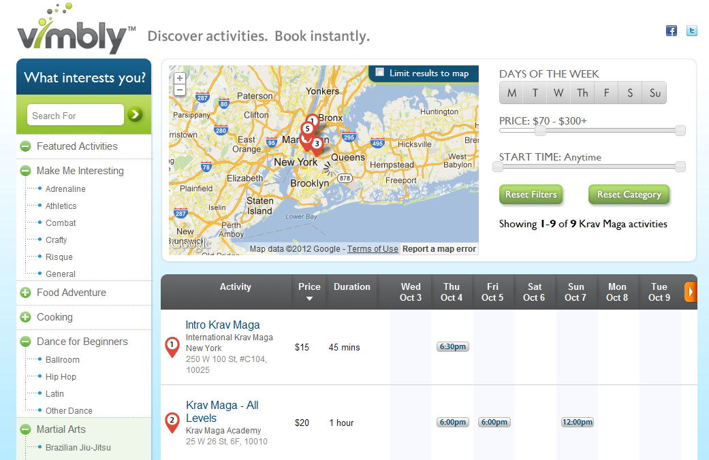Expand Cooking category
709x460 pixels.
25,316
